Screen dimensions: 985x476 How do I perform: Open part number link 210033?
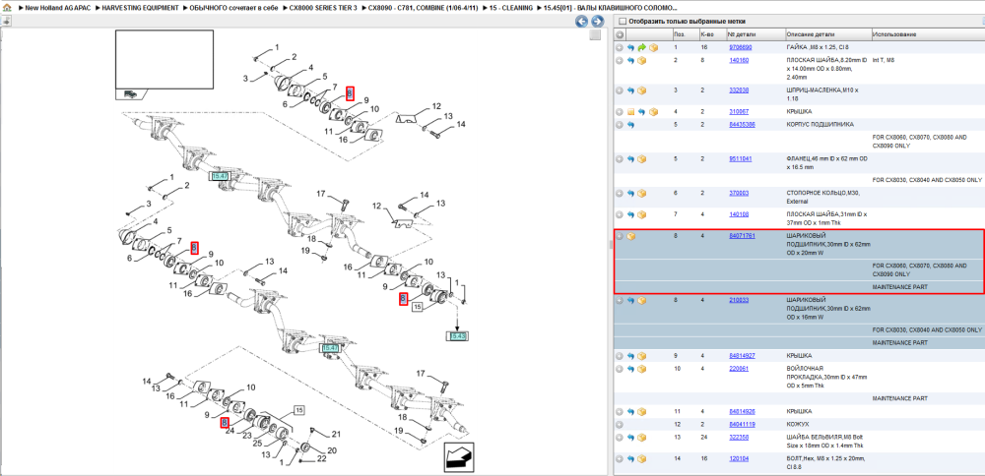point(739,300)
